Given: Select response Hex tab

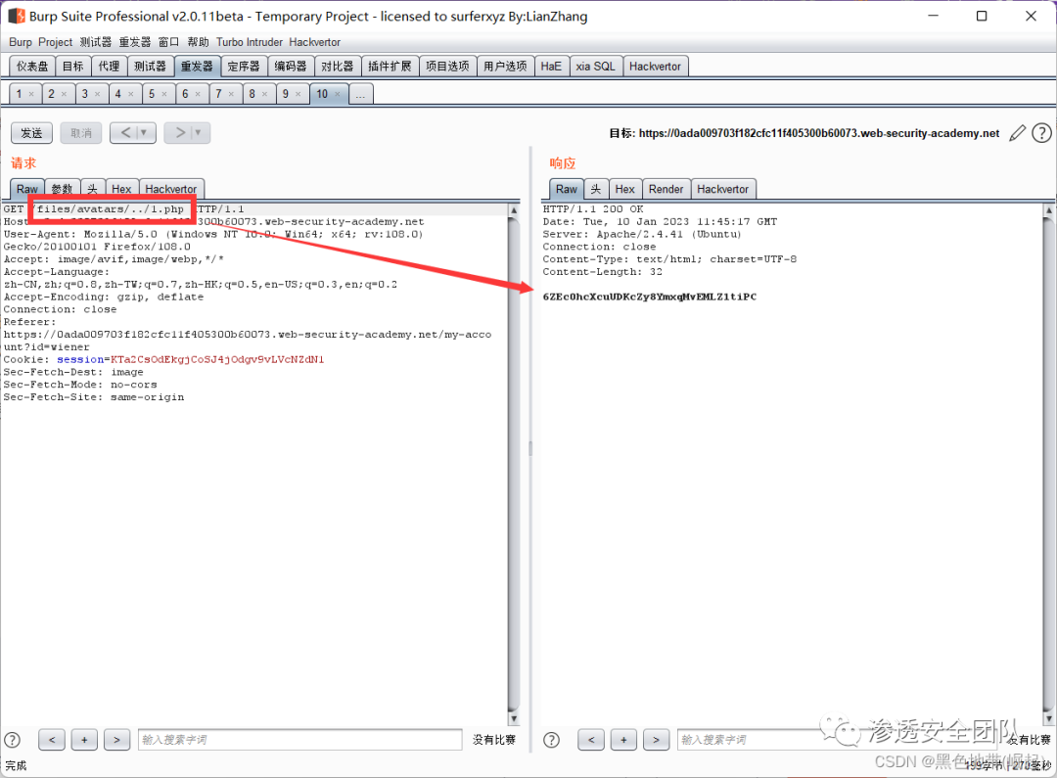Looking at the screenshot, I should [624, 190].
